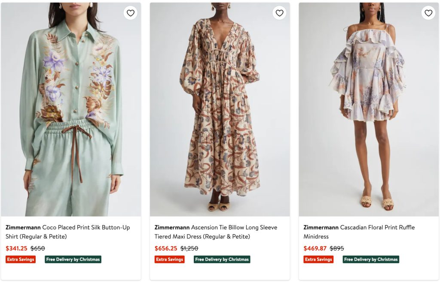Click the $656.25 sale price
The height and width of the screenshot is (283, 440).
coord(166,248)
